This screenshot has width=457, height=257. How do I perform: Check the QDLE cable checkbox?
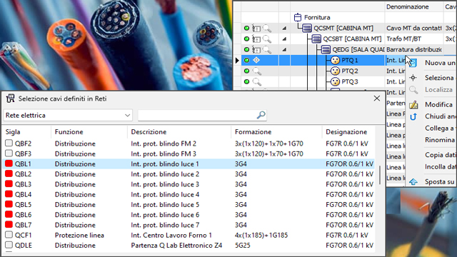point(9,245)
